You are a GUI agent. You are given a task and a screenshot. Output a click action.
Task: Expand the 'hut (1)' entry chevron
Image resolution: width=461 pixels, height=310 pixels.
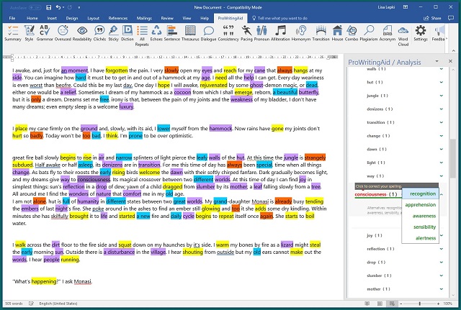pyautogui.click(x=442, y=82)
